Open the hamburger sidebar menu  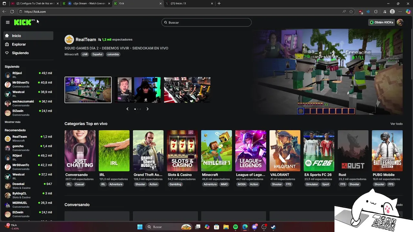coord(7,22)
